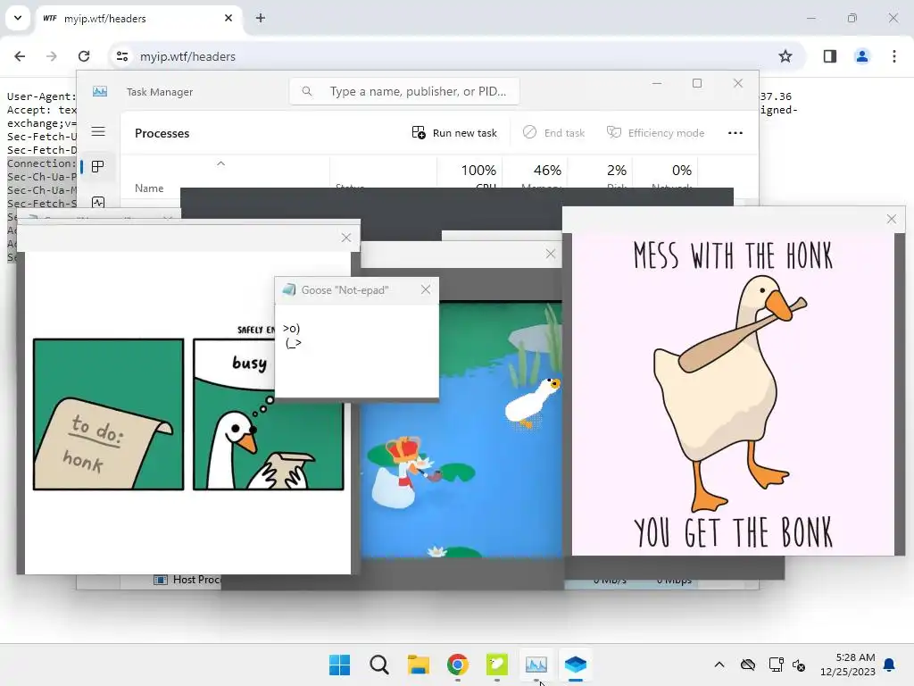Click the address bar URL
This screenshot has height=686, width=914.
point(187,56)
